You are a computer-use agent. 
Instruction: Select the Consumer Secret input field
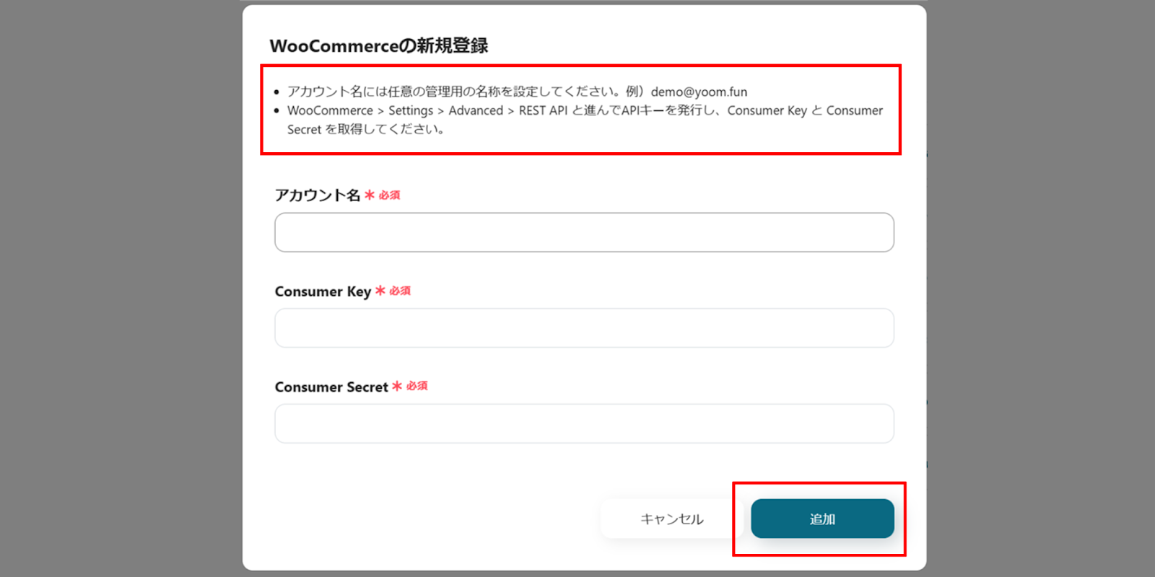point(584,423)
